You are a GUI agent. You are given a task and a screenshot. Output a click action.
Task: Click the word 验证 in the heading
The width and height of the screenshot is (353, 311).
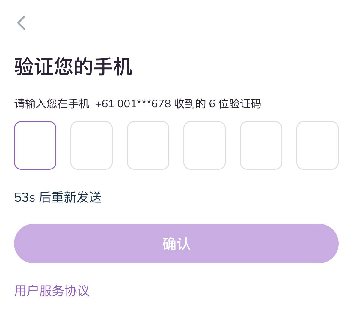pyautogui.click(x=34, y=67)
